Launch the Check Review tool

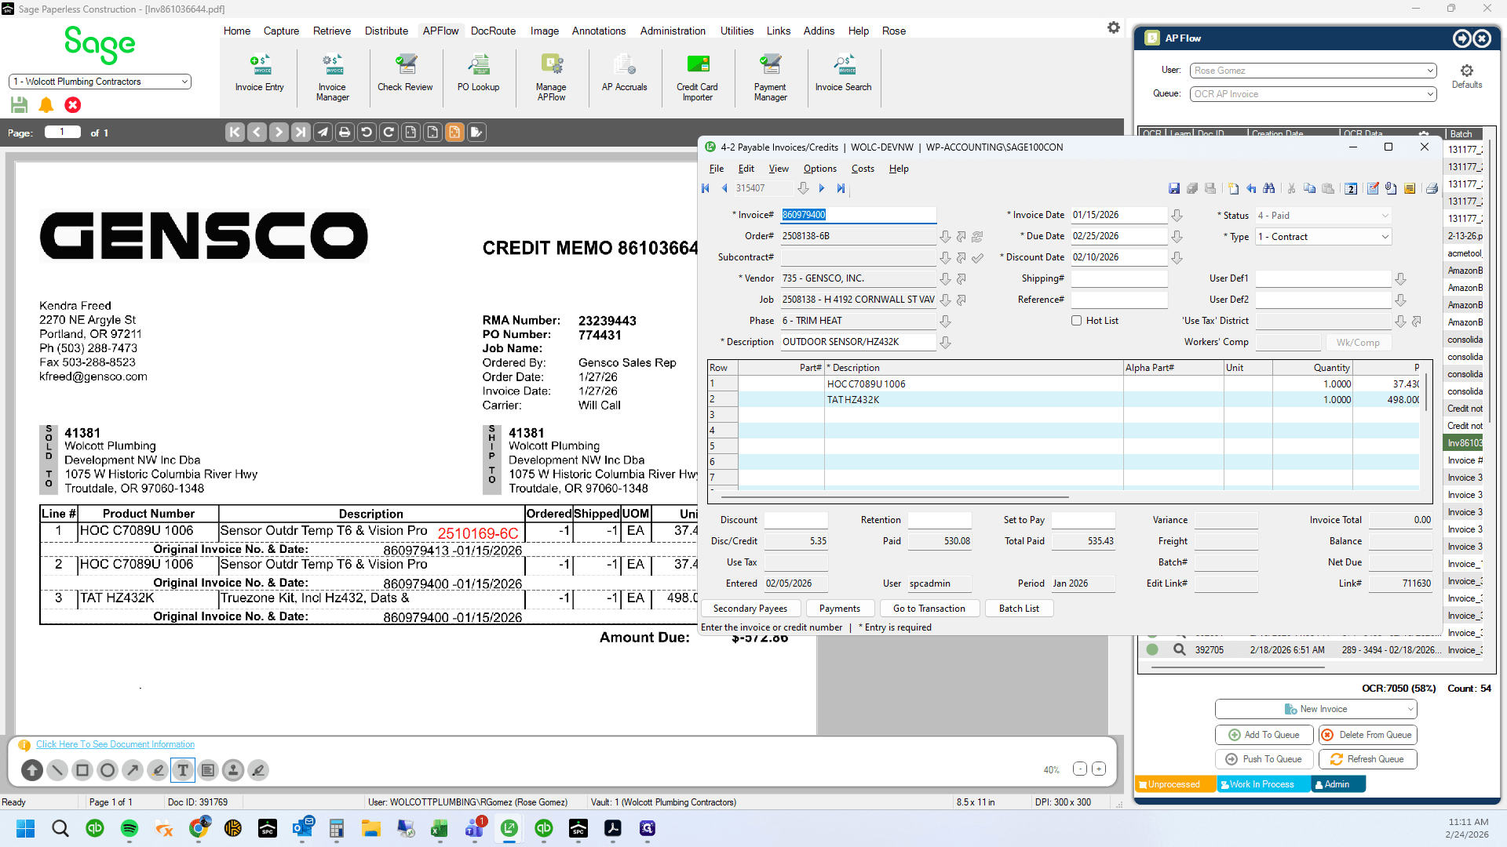[x=405, y=74]
